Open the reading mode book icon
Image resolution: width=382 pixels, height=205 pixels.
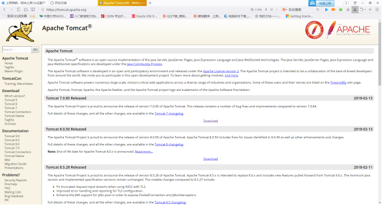(x=33, y=9)
